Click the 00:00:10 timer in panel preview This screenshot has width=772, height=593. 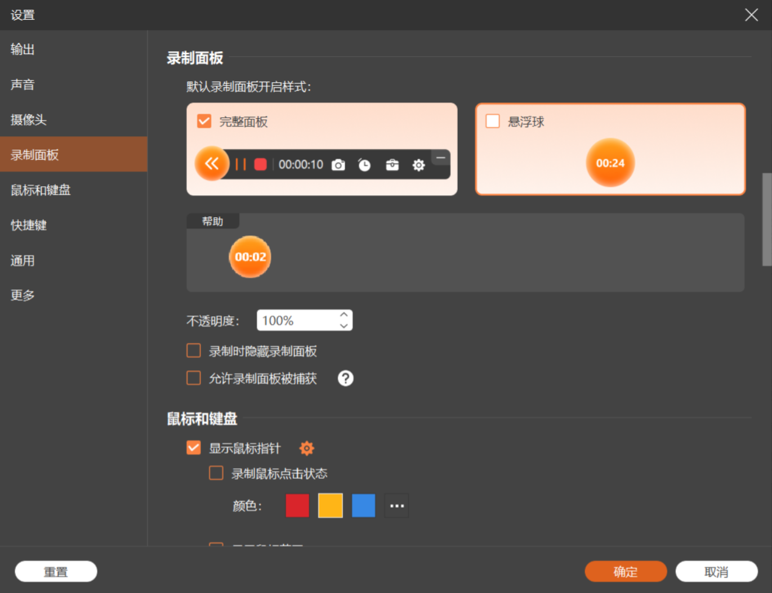[301, 164]
